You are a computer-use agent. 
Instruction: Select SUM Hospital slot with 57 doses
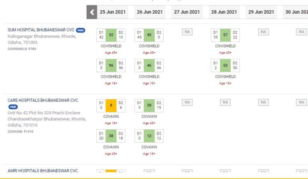click(x=225, y=35)
